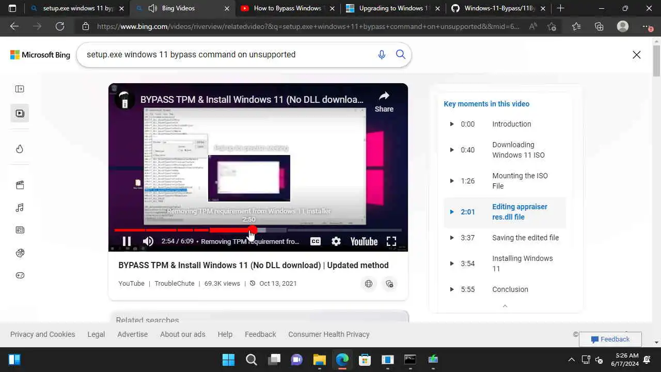Open news icon in left sidebar
The height and width of the screenshot is (372, 661).
click(x=20, y=230)
